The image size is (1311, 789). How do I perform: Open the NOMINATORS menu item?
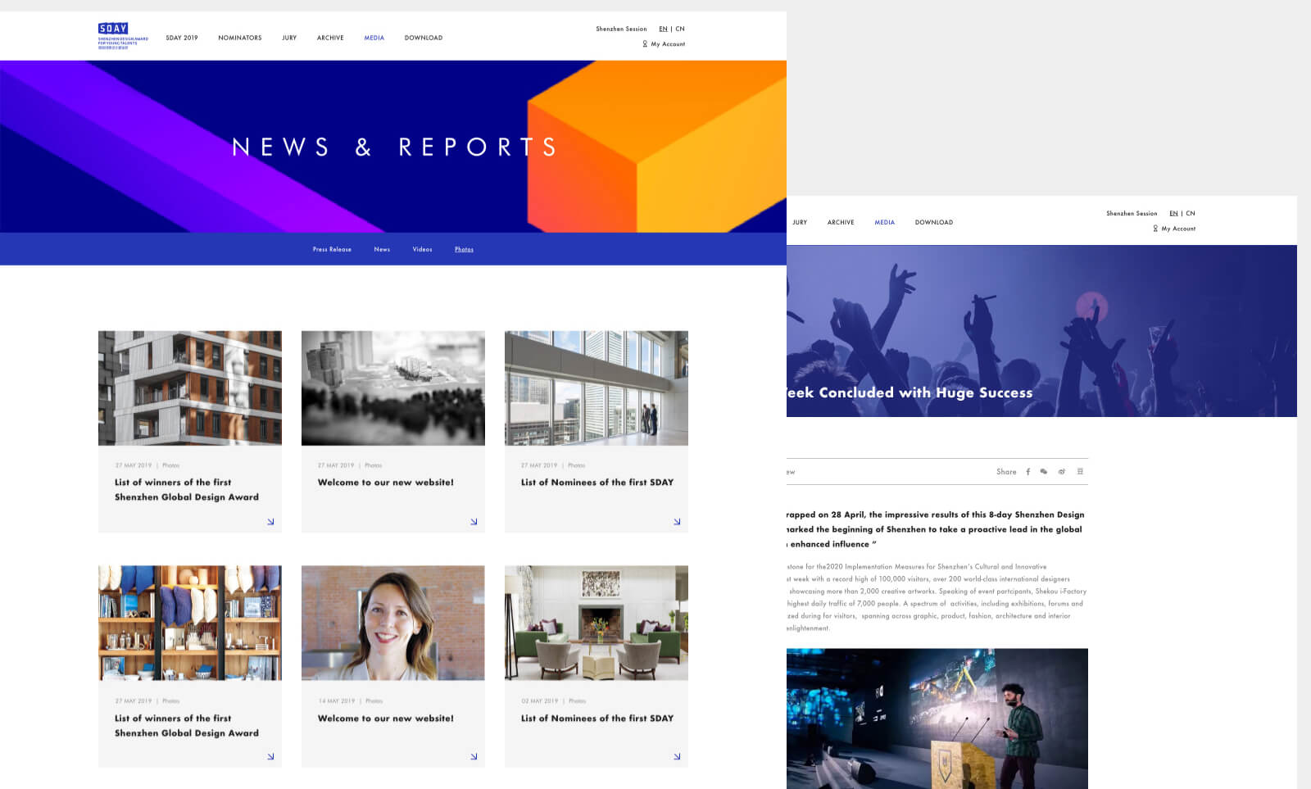[240, 38]
